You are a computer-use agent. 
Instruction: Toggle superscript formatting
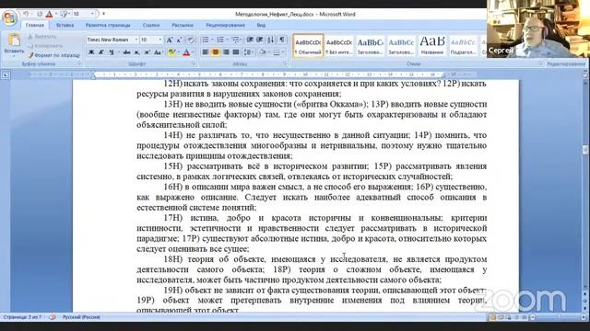(x=147, y=52)
